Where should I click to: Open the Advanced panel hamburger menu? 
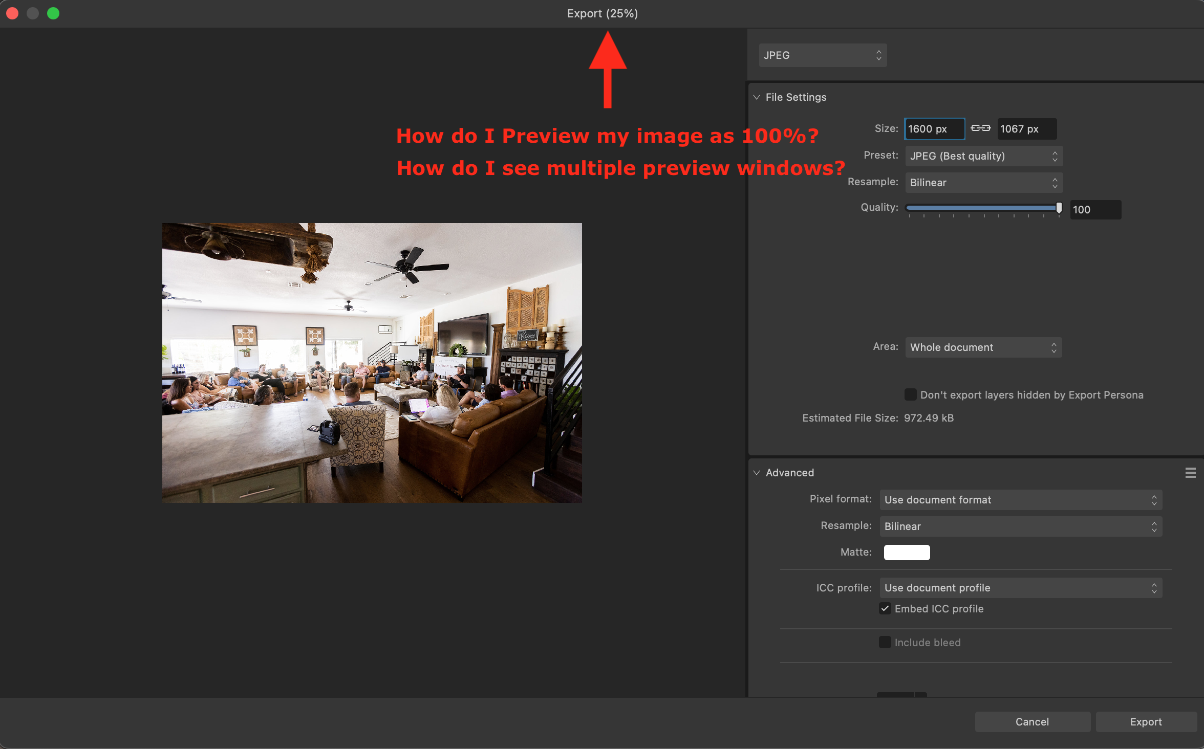point(1190,473)
